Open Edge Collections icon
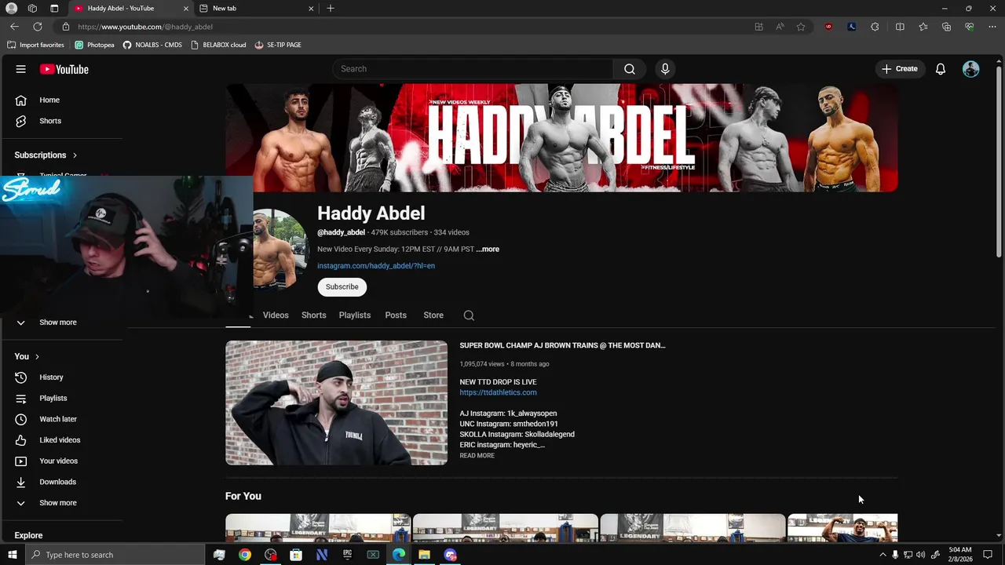This screenshot has width=1005, height=565. (946, 27)
